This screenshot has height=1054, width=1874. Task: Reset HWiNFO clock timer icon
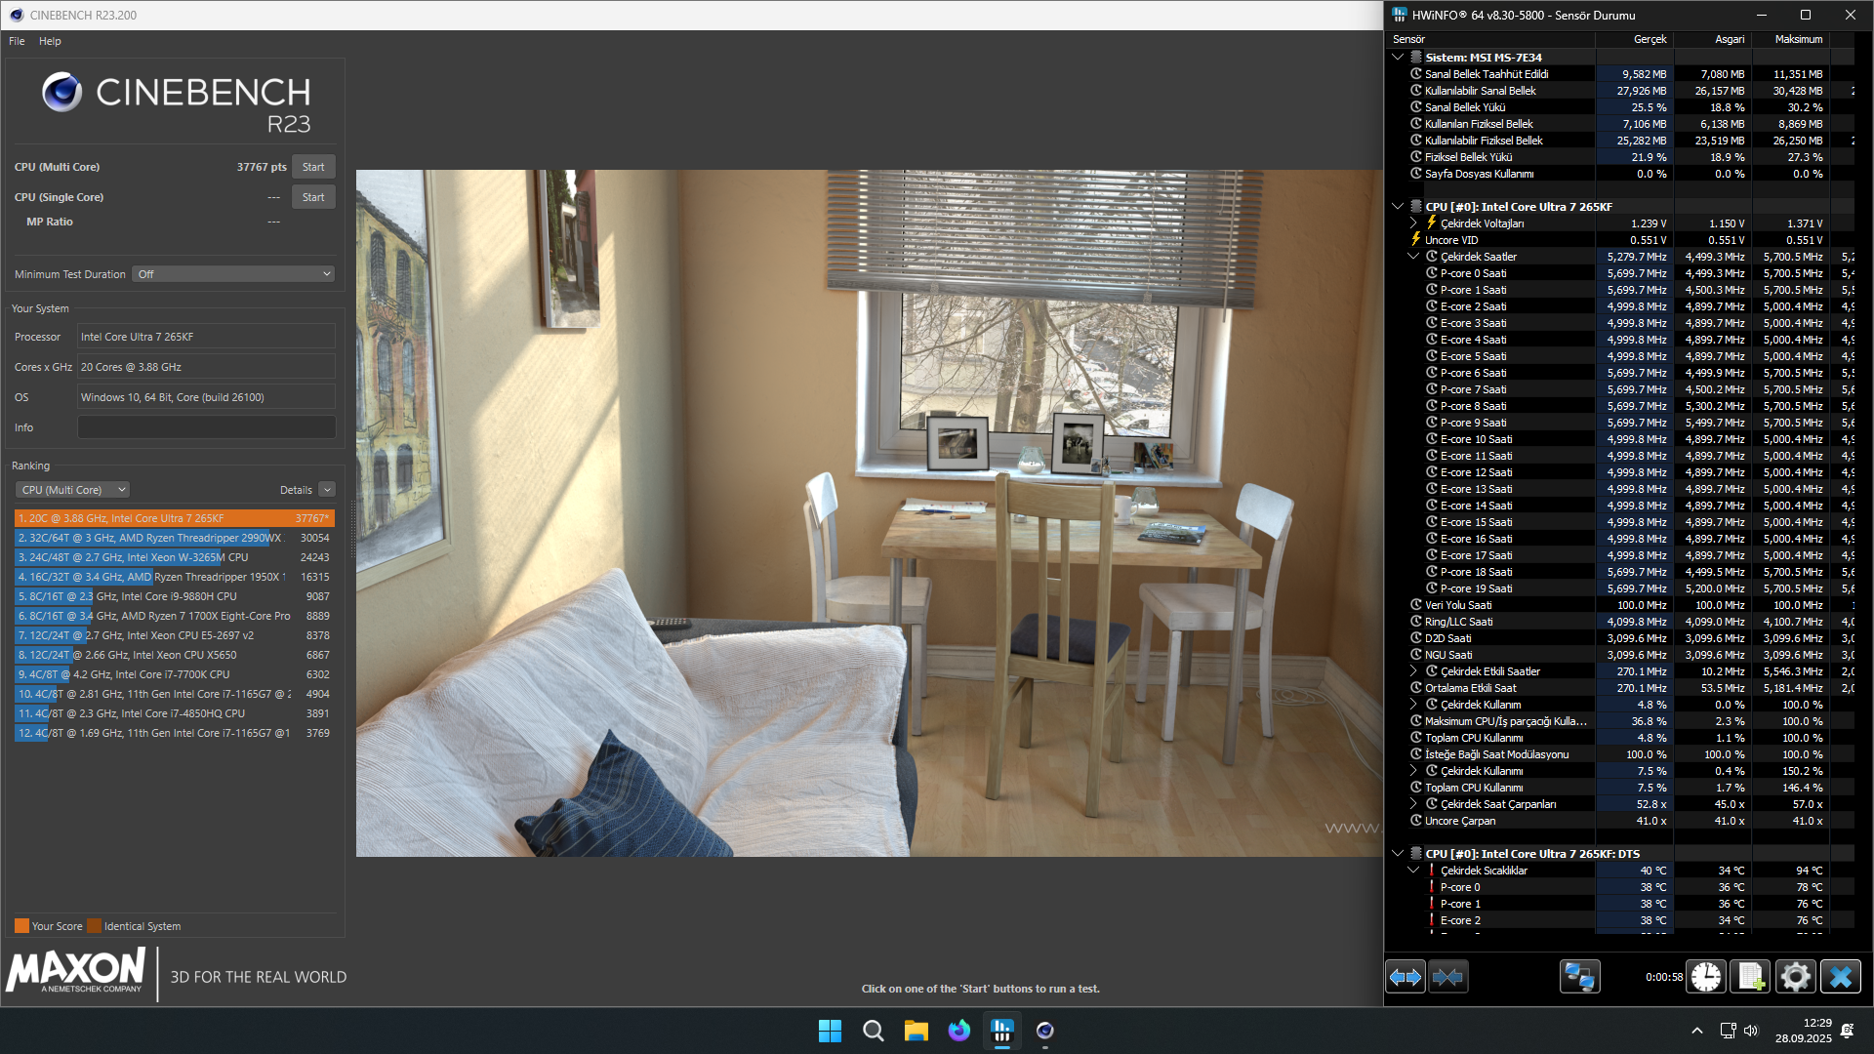coord(1706,977)
